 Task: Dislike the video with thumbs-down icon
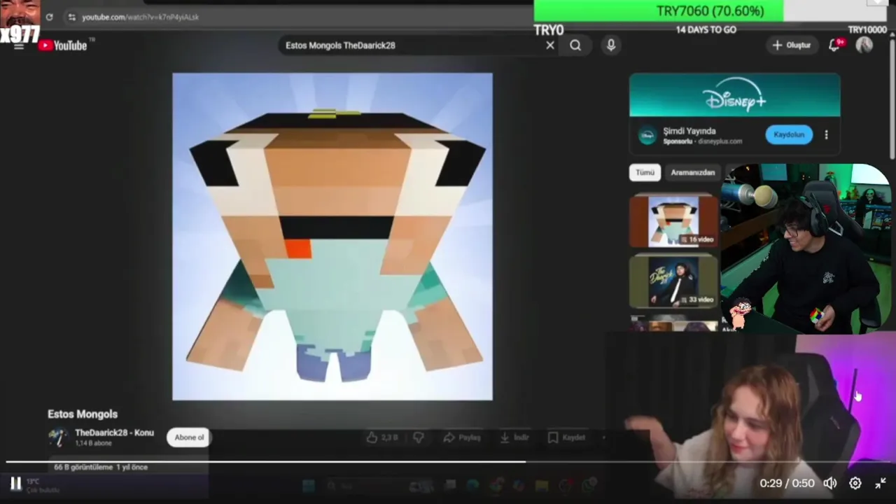419,437
